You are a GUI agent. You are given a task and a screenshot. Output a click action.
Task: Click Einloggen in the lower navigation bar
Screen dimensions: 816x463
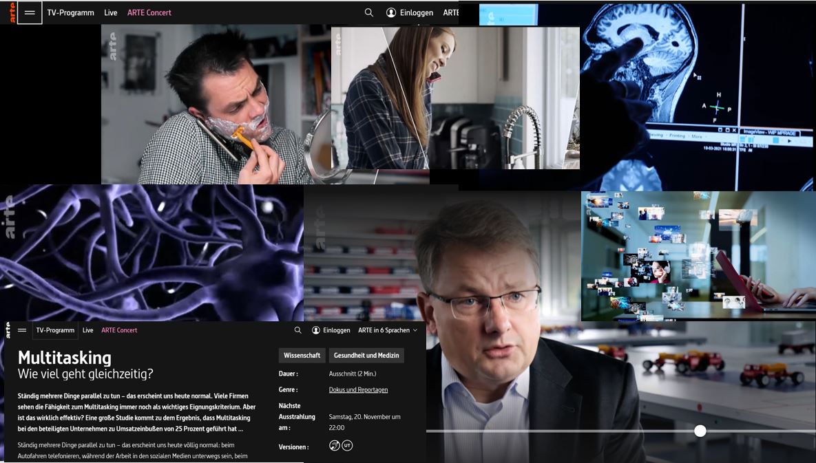click(336, 330)
